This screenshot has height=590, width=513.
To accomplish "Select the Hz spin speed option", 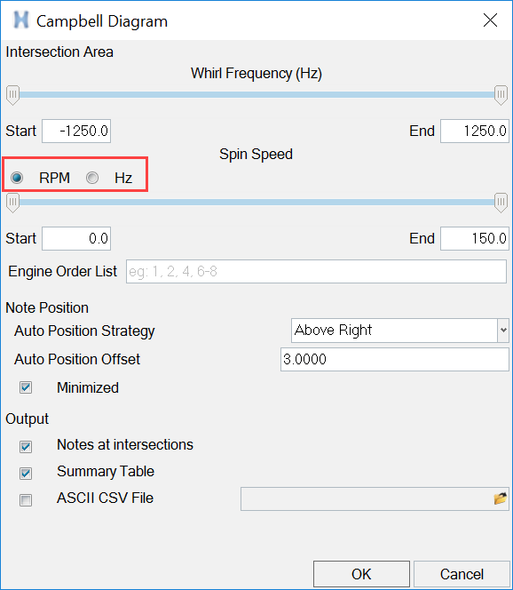I will [x=92, y=178].
